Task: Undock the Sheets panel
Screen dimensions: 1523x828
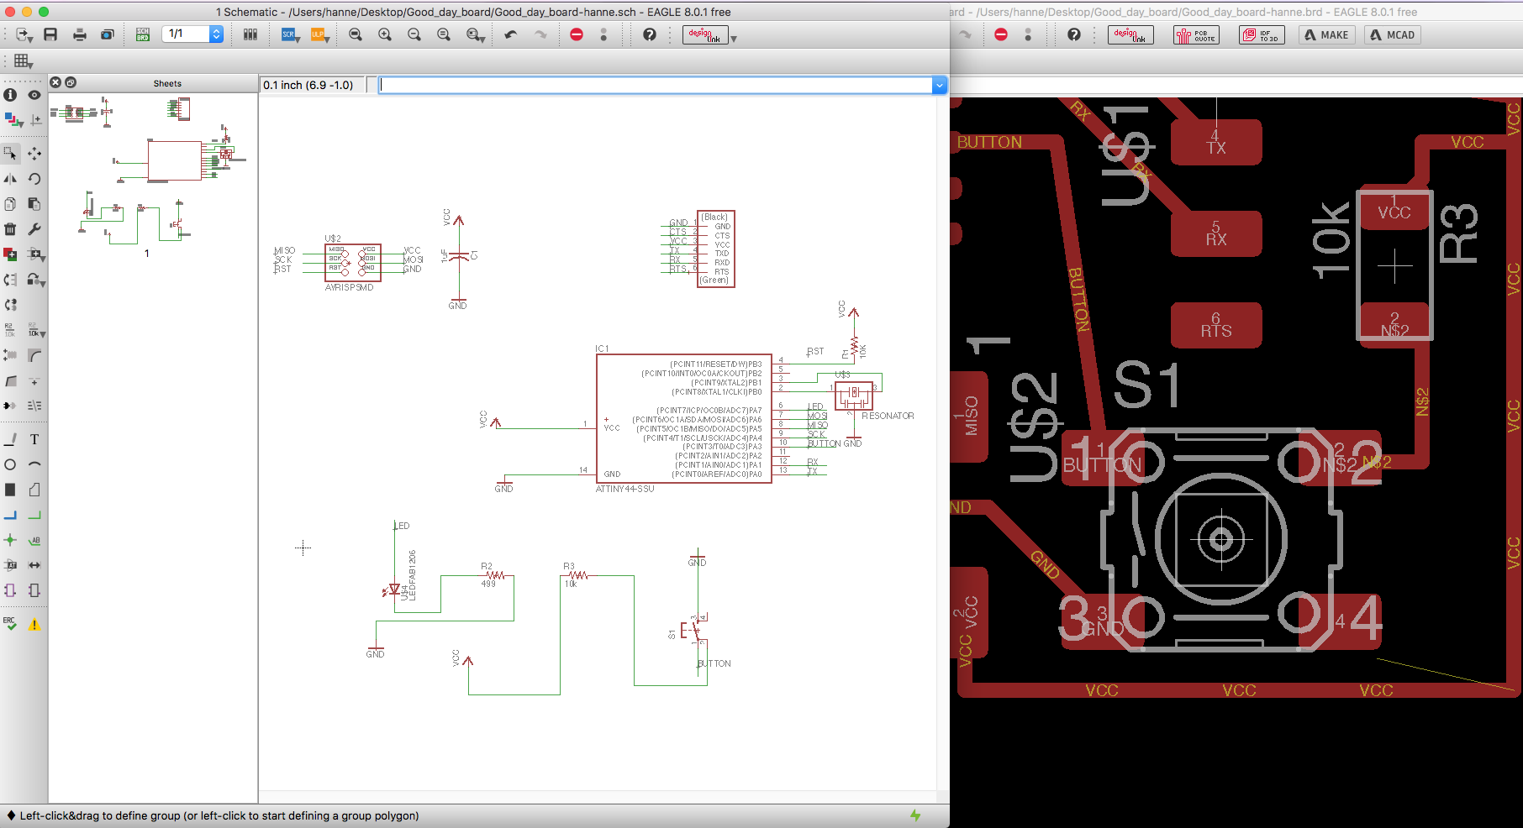Action: tap(71, 82)
